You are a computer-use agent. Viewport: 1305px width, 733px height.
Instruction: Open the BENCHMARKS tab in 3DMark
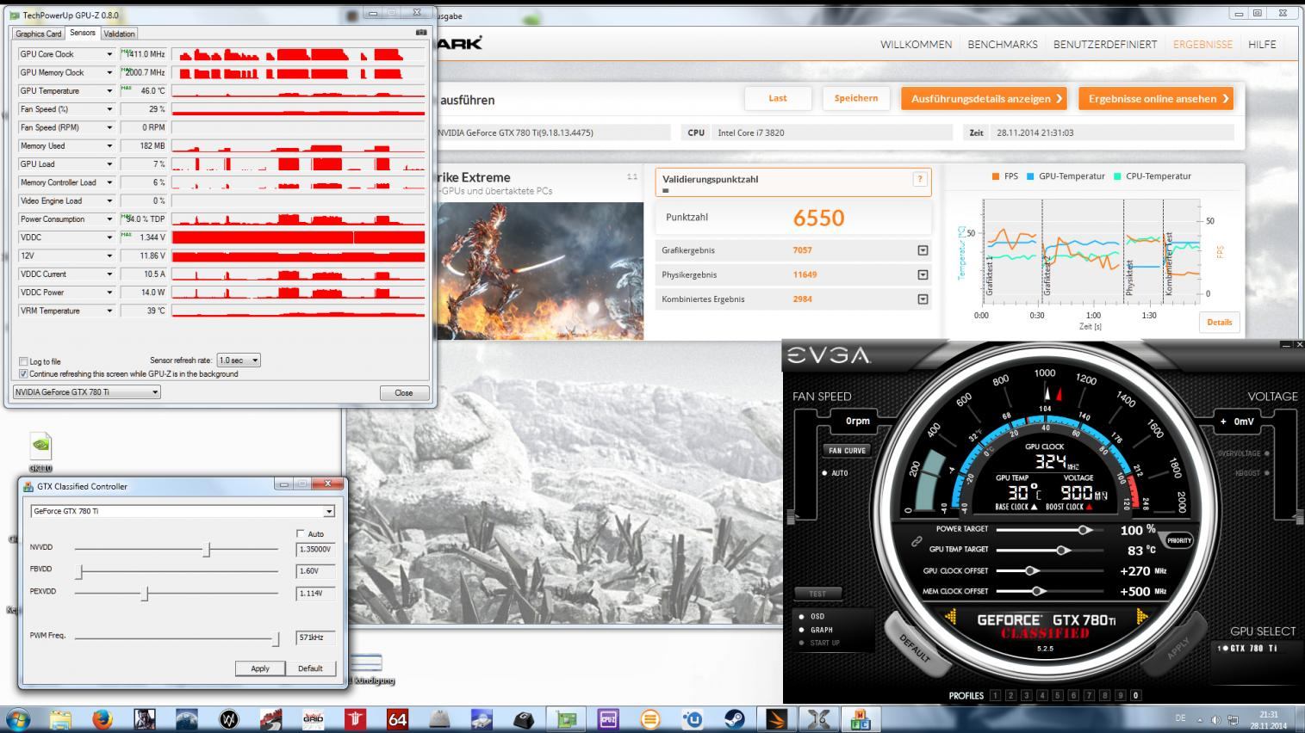tap(1003, 45)
